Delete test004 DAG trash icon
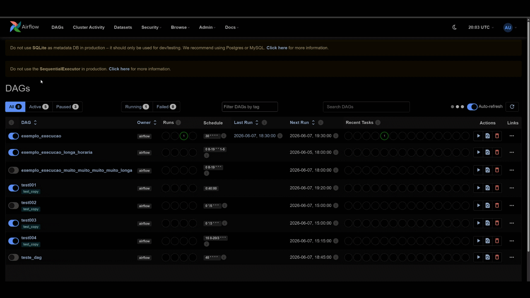This screenshot has height=298, width=530. (497, 241)
